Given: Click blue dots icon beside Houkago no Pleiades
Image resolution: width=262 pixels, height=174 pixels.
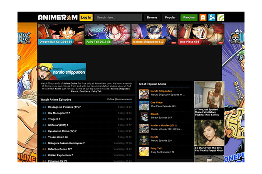Looking at the screenshot, I should 44,107.
